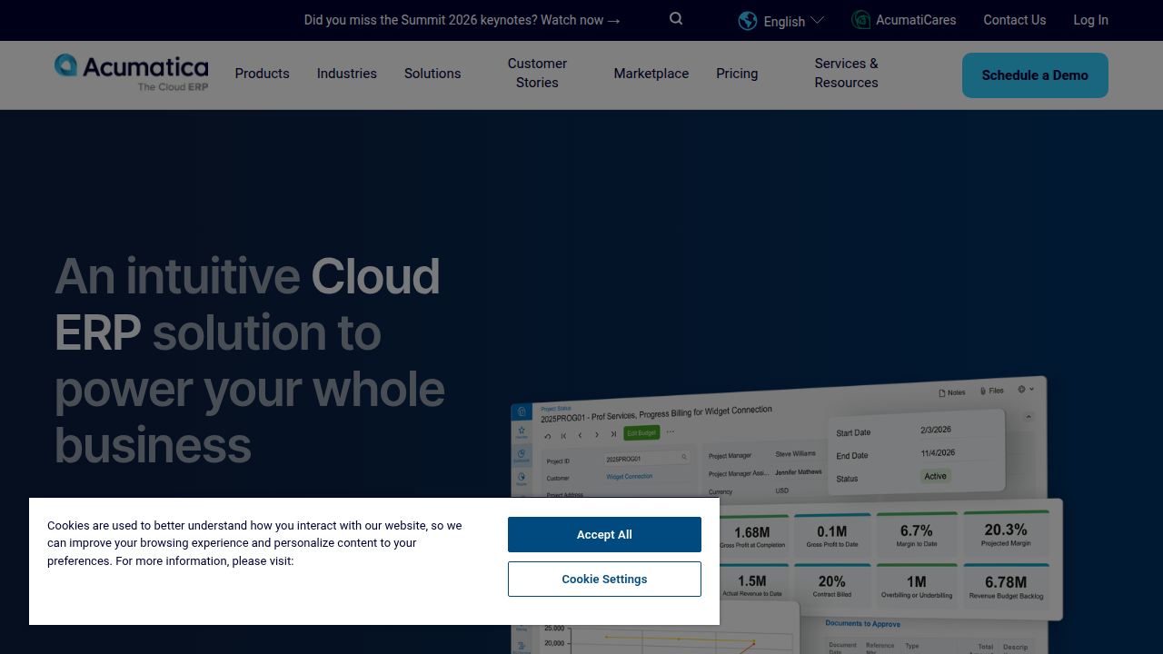
Task: Open the Solutions menu
Action: click(432, 74)
